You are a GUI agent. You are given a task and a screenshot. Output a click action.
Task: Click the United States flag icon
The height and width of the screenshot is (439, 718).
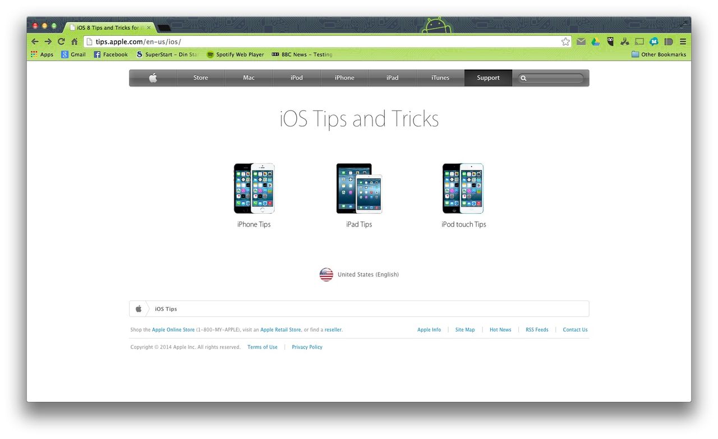326,274
